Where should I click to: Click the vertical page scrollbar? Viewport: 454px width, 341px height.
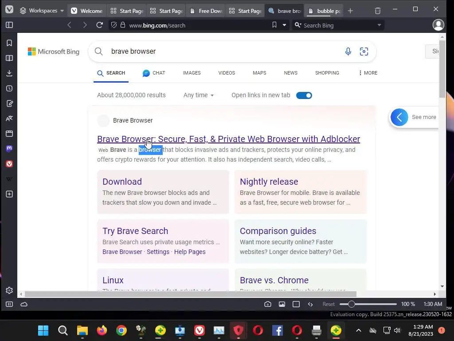442,70
